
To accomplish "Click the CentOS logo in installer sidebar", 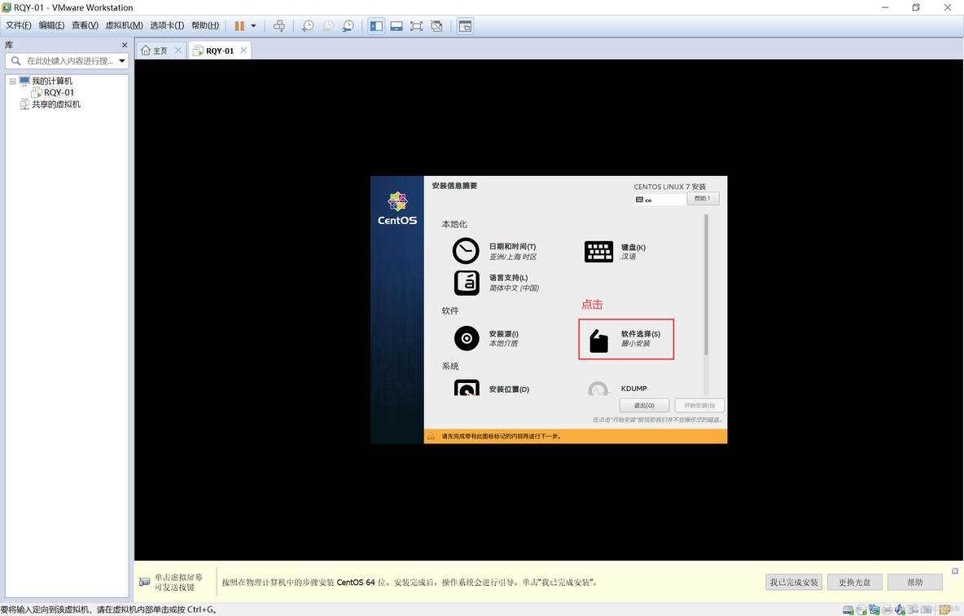I will coord(397,209).
